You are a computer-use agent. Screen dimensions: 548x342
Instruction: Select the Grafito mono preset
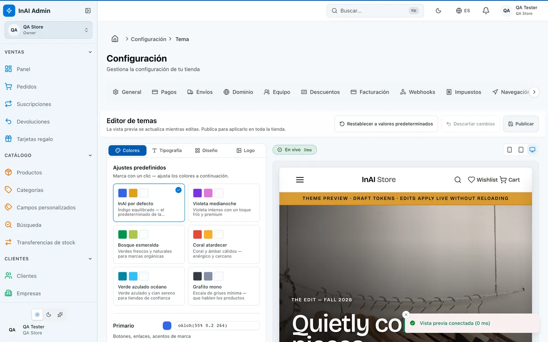(224, 286)
